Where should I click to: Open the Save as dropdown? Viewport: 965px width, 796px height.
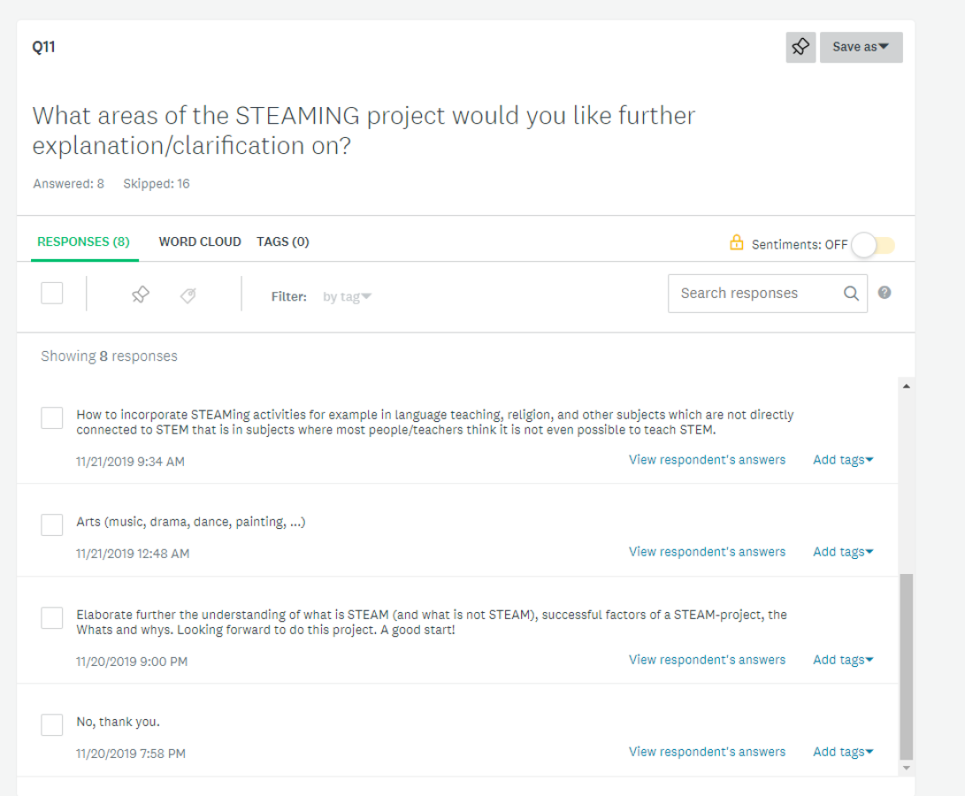point(861,48)
